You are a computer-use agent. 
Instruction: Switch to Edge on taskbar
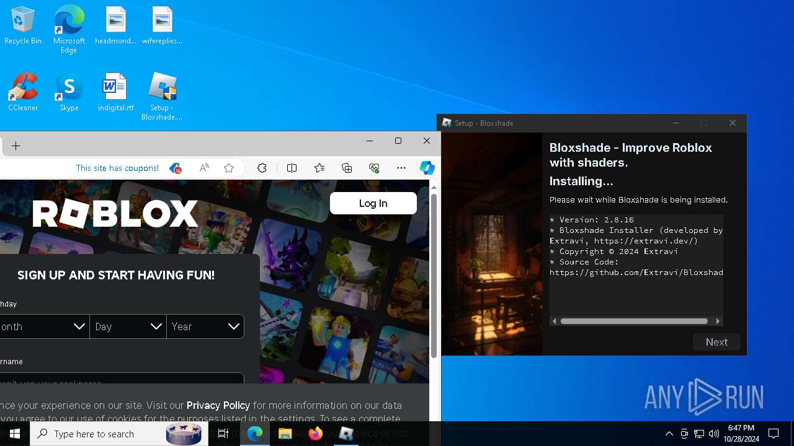(x=255, y=434)
